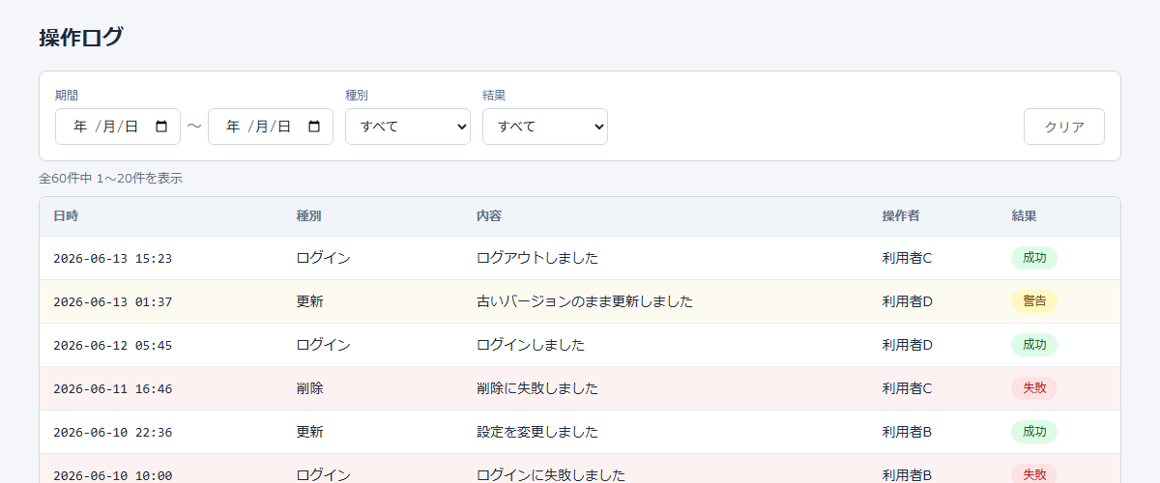This screenshot has height=483, width=1160.
Task: Select timestamp 2026-06-12 05:45
Action: pyautogui.click(x=113, y=345)
